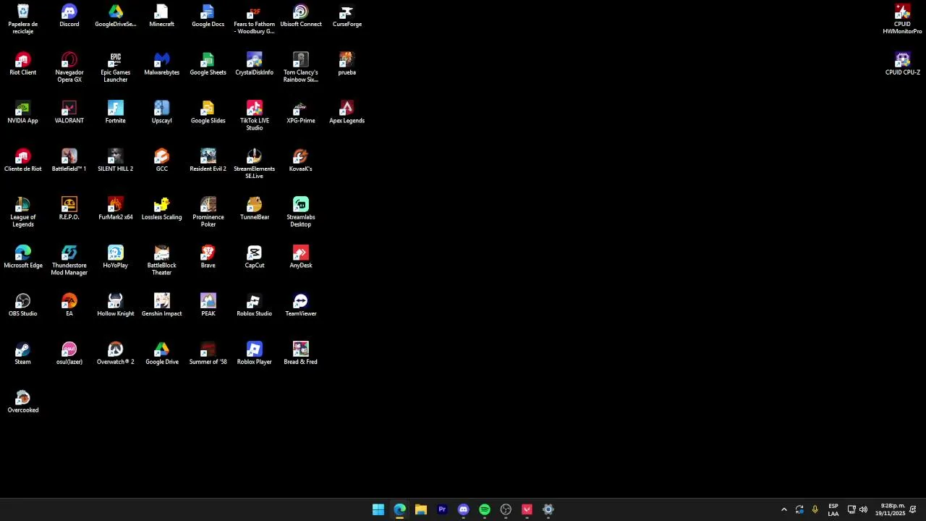926x521 pixels.
Task: Launch Premiere Pro from the taskbar
Action: point(442,509)
